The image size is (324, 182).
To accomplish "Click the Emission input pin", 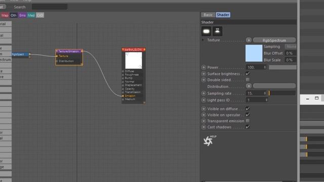I will [x=123, y=96].
